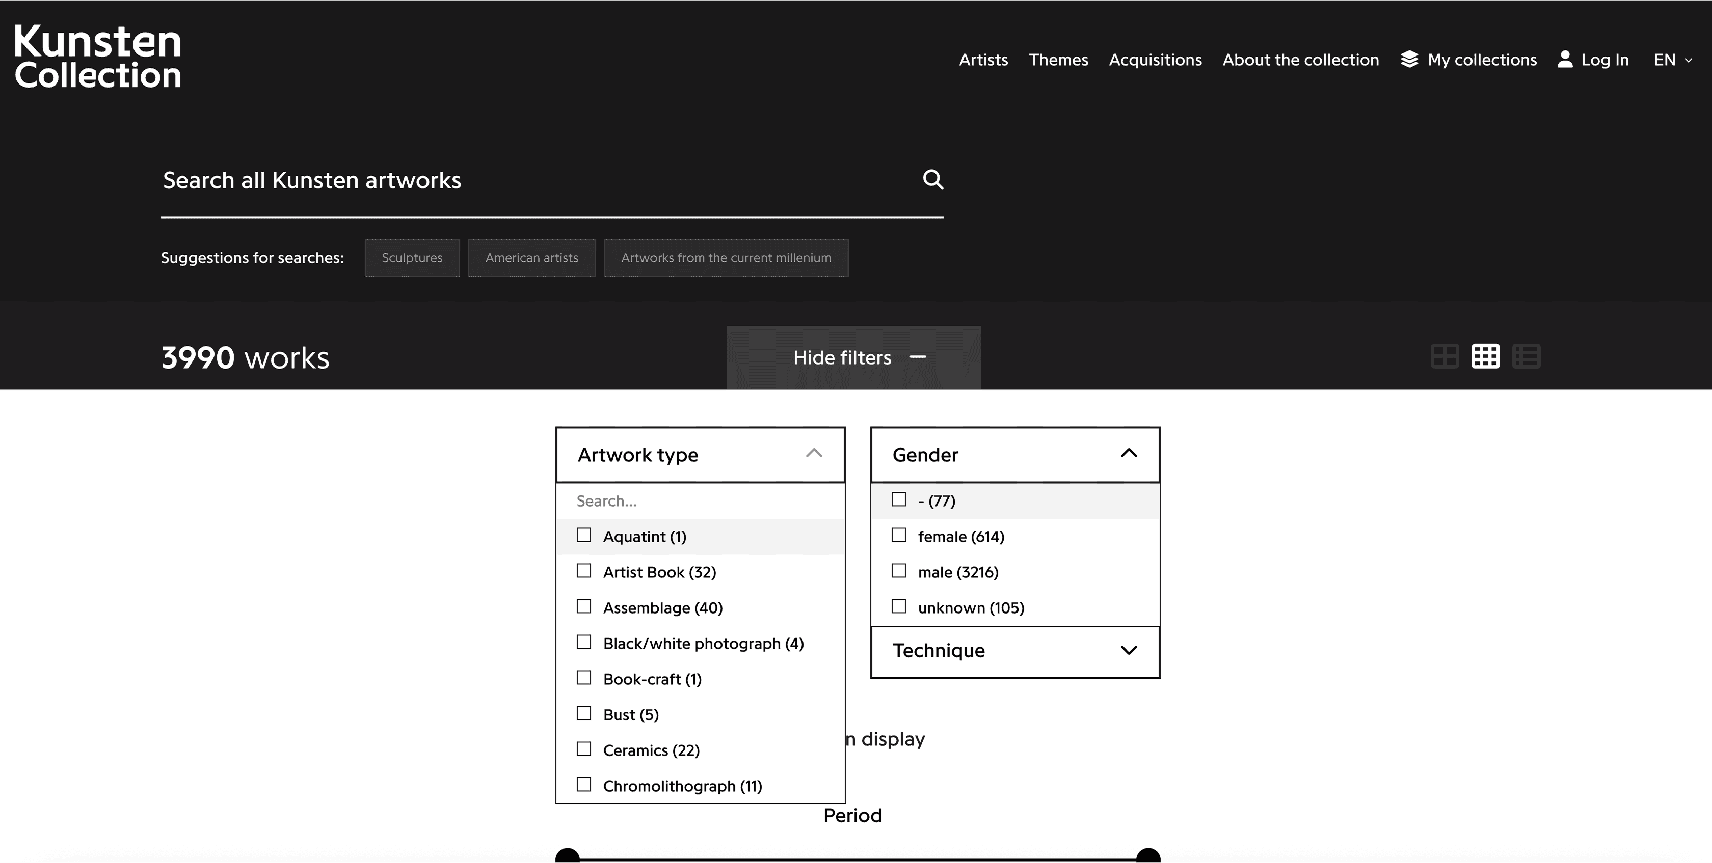Click the Kunsten Collection logo

pos(98,57)
